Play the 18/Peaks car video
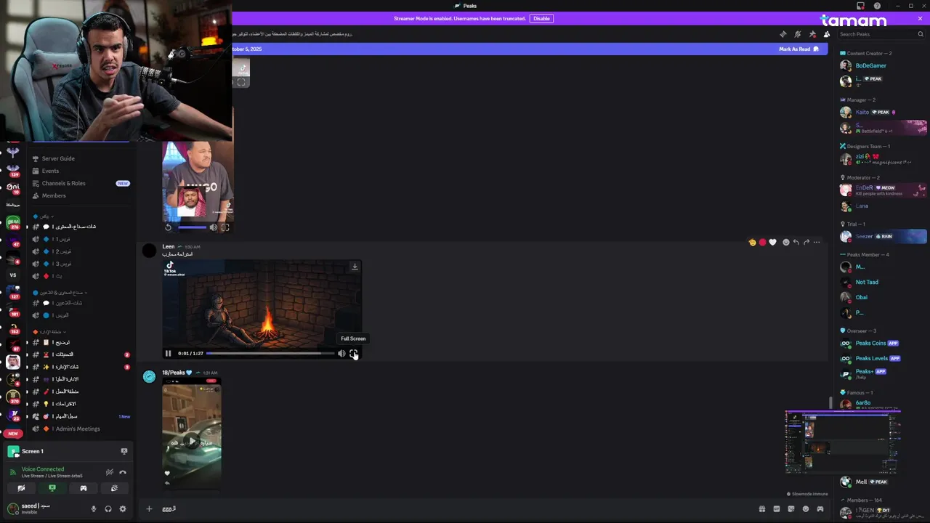Screen dimensions: 930x523 click(192, 442)
